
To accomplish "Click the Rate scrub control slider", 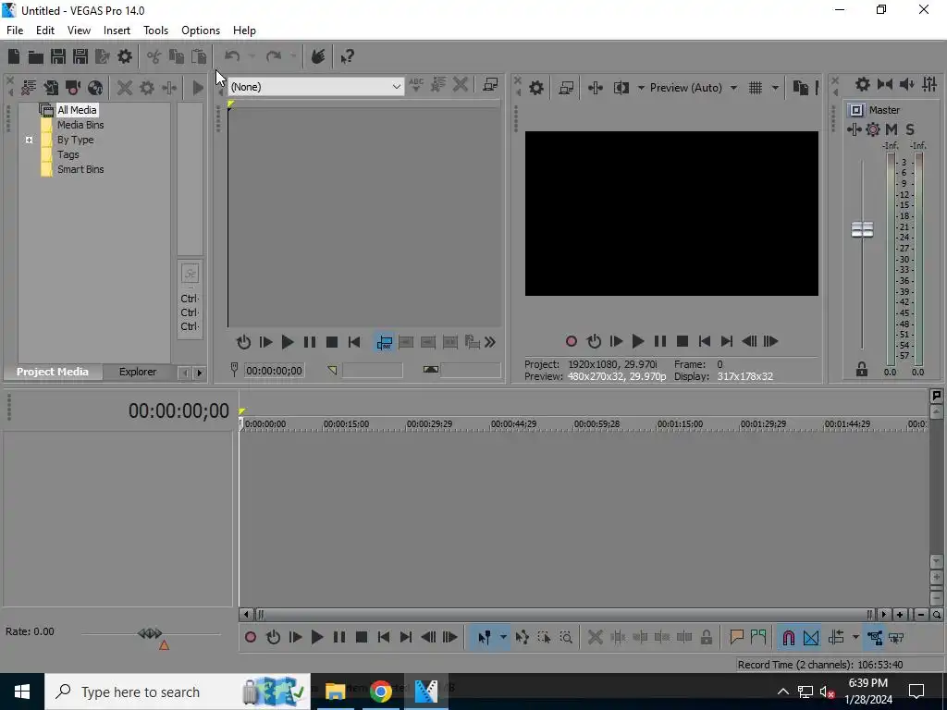I will (x=151, y=633).
